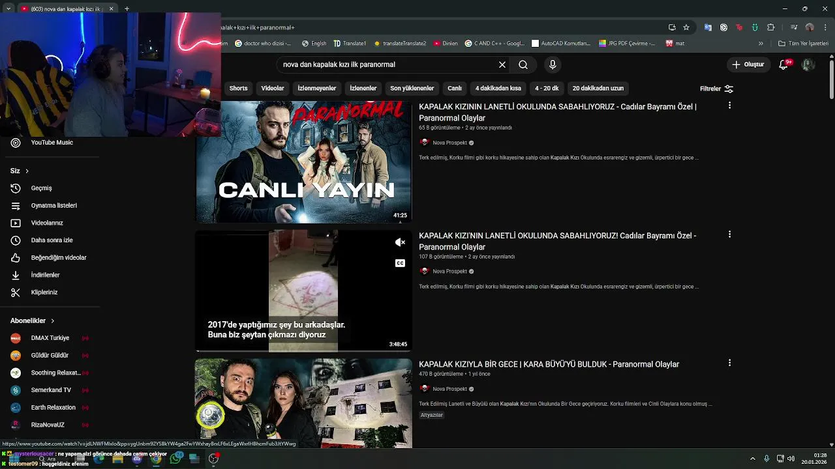Open options for 'KAPALAK KIZIYLA BİR GECE' video
This screenshot has width=835, height=469.
coord(729,363)
